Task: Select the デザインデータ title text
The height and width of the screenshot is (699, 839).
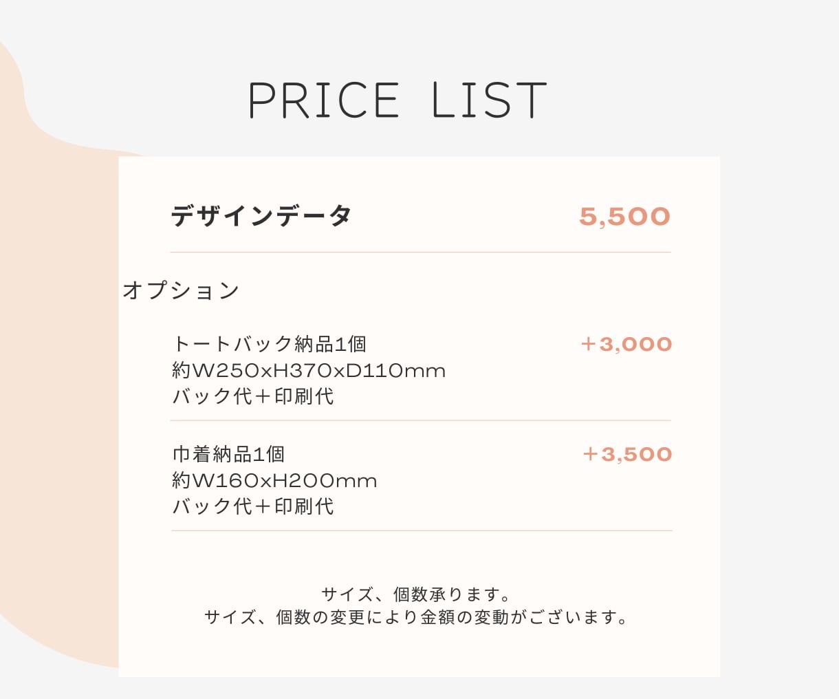Action: (261, 216)
